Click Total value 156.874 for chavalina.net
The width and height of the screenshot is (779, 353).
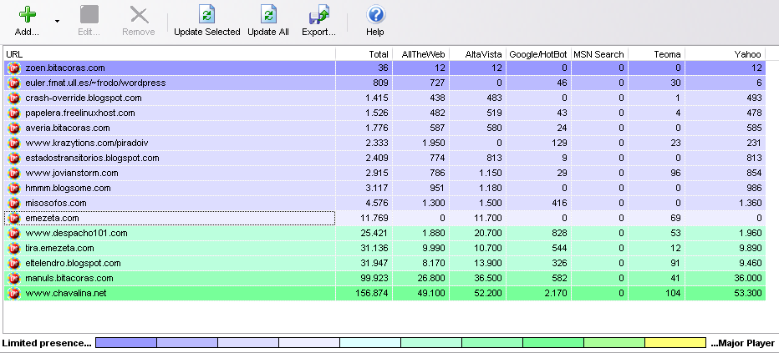[x=372, y=294]
